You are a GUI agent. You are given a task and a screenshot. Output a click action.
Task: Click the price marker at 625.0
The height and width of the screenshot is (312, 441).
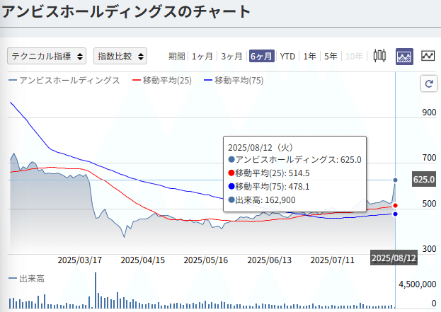[395, 180]
